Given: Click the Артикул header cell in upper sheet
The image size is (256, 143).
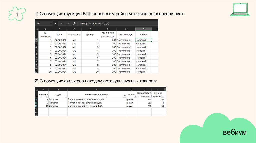Looking at the screenshot, I should (90, 34).
